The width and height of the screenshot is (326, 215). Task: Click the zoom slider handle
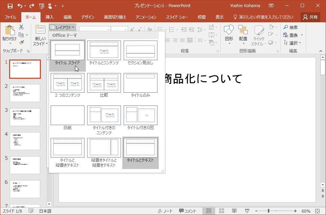pos(269,211)
